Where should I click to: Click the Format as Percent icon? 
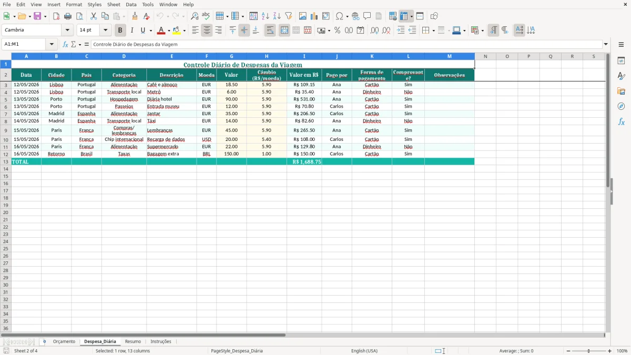click(x=337, y=31)
